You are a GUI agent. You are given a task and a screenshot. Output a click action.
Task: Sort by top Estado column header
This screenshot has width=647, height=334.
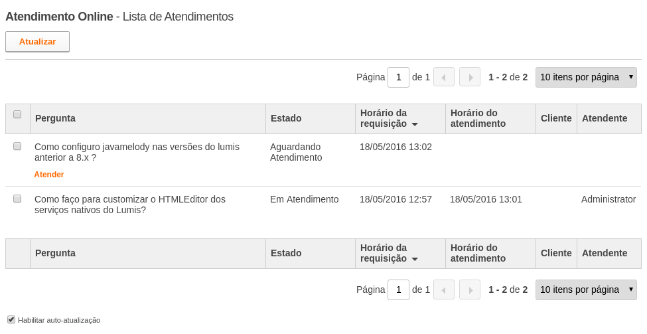pos(286,118)
